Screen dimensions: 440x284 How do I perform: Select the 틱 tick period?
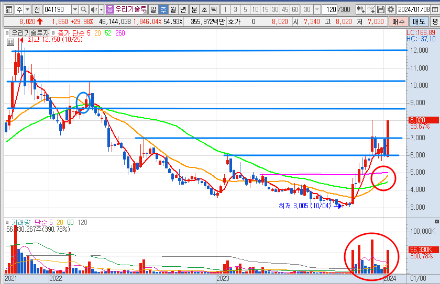tap(214, 10)
